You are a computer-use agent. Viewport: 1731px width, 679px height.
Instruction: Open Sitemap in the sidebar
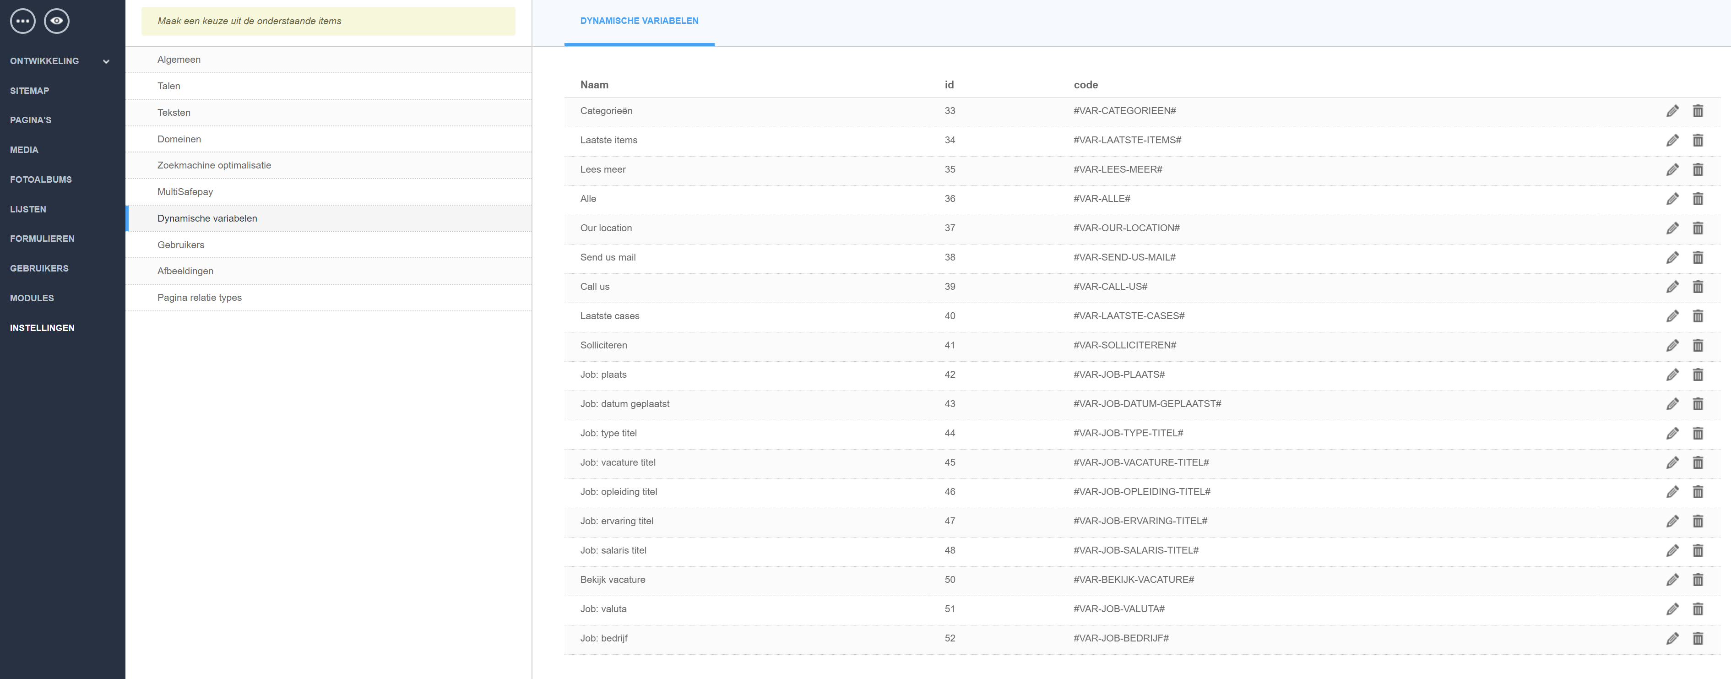30,91
